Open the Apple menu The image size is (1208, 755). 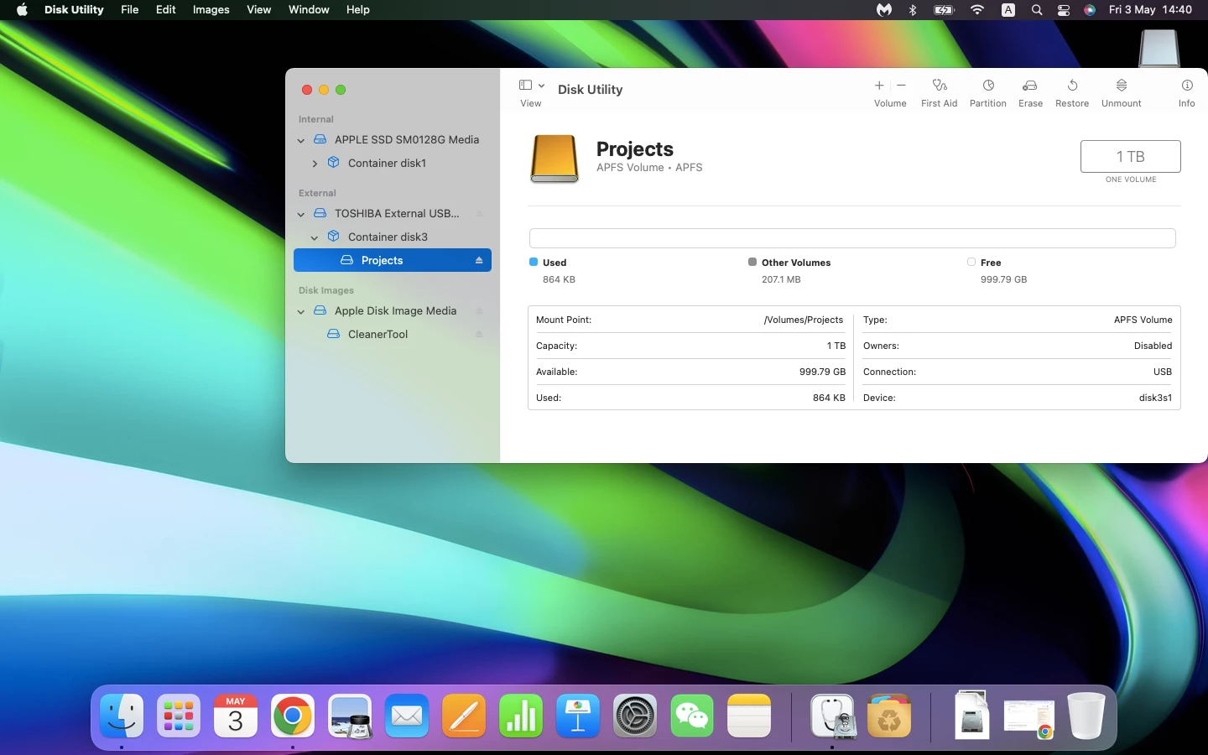(x=22, y=10)
